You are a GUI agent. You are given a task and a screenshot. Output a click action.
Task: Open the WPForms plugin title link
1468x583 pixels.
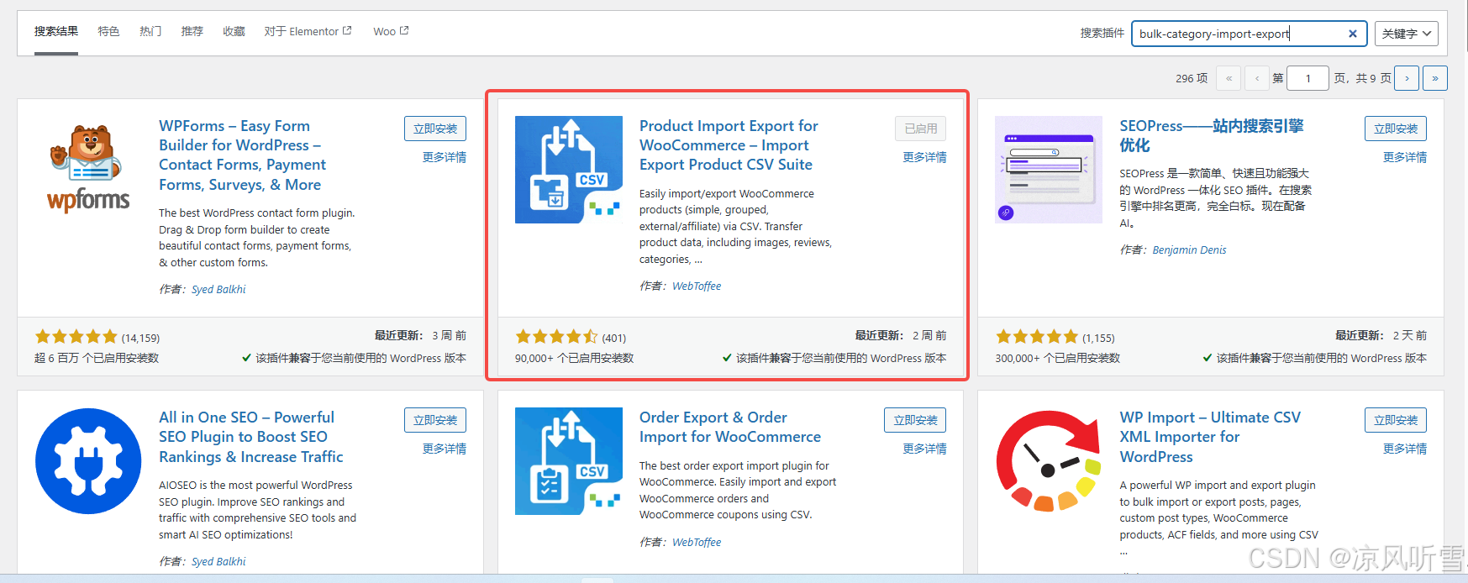tap(243, 155)
